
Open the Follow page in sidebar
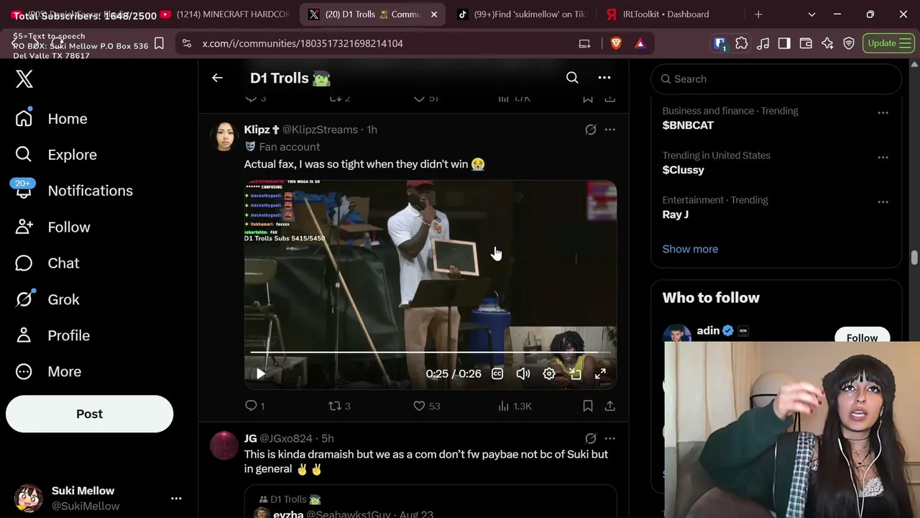pos(53,227)
